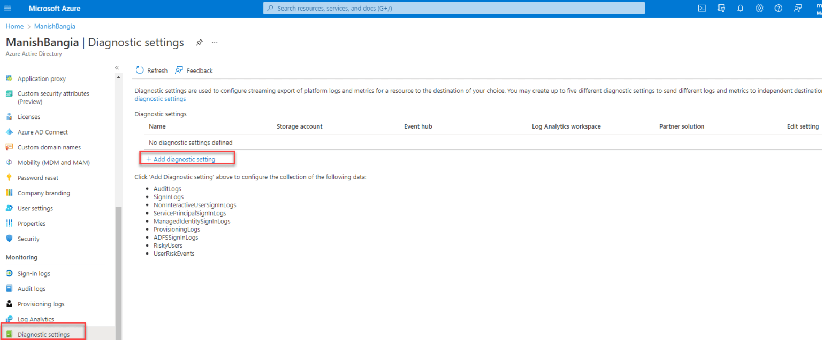
Task: Navigate to Home via breadcrumb
Action: 14,26
